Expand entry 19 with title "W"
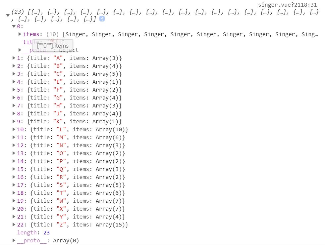The image size is (325, 245). click(x=14, y=201)
